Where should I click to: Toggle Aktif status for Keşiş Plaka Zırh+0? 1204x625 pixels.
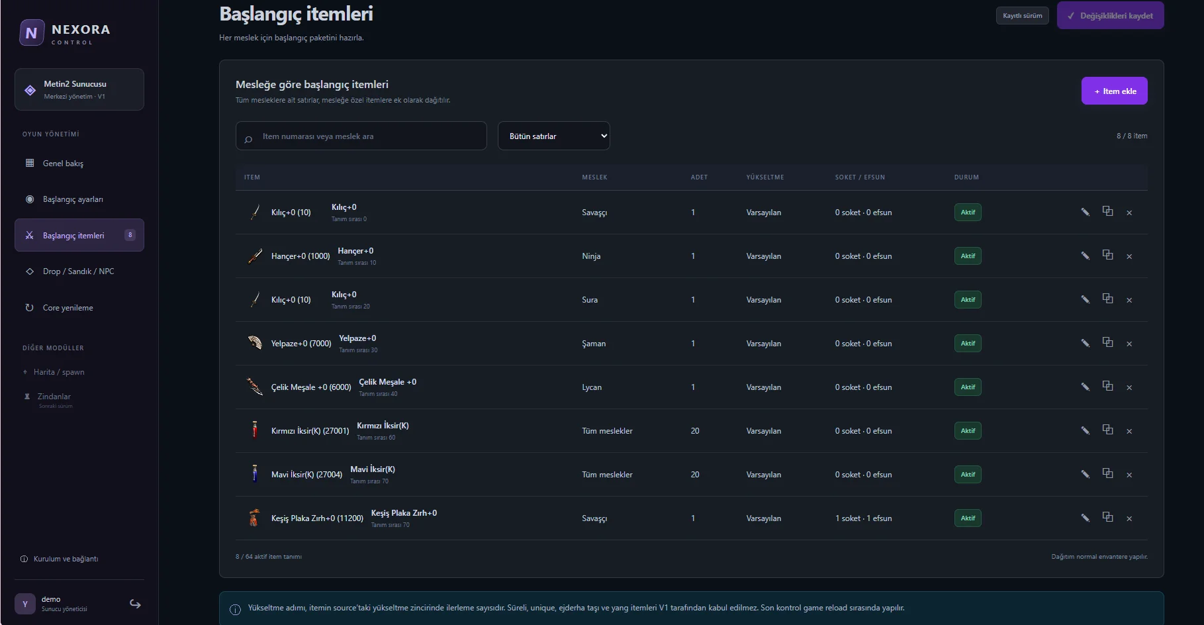pos(968,518)
